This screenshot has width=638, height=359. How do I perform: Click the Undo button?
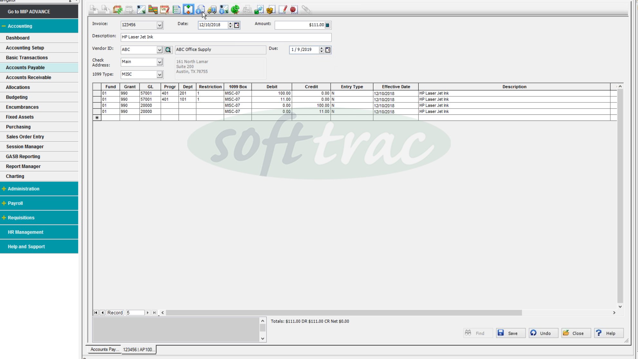point(543,333)
